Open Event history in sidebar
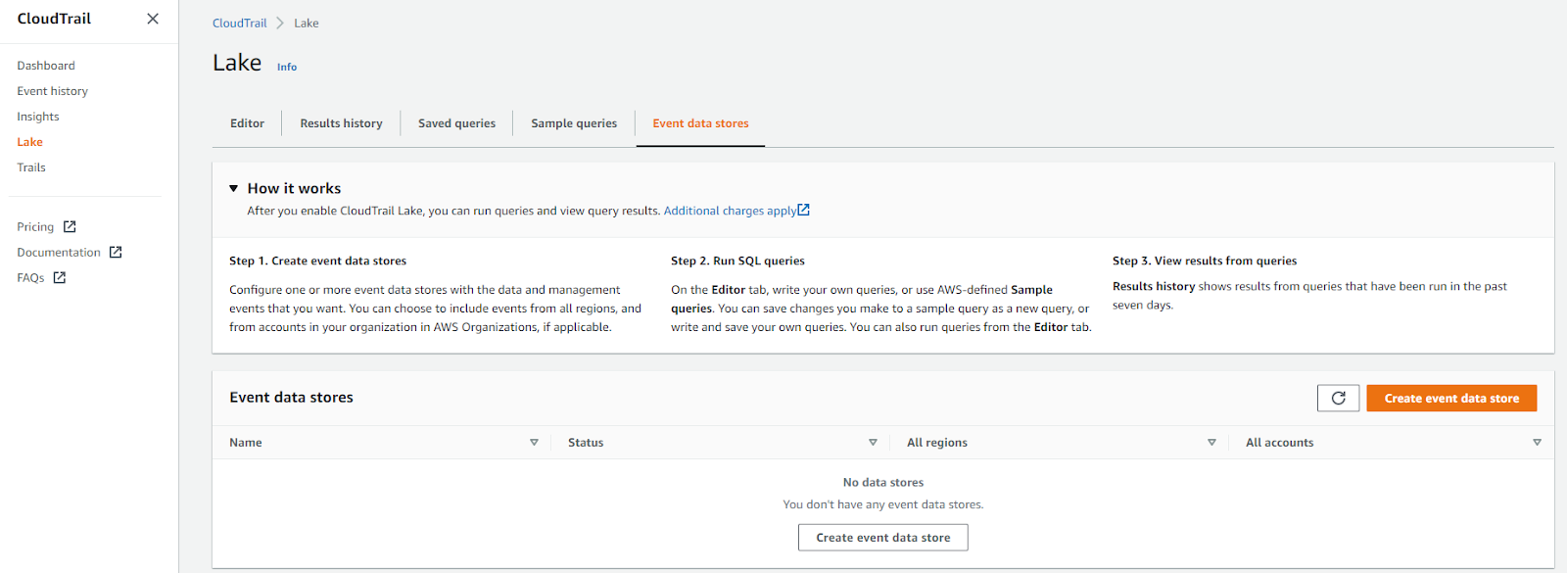 coord(52,91)
